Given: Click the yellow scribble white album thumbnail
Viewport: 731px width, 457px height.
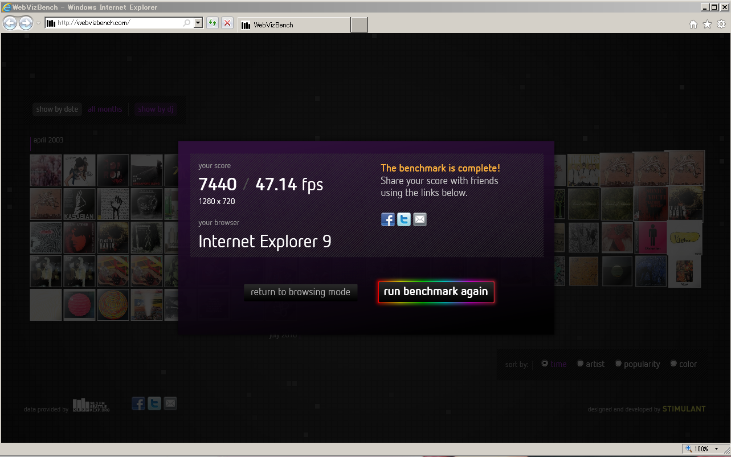Looking at the screenshot, I should pos(685,238).
